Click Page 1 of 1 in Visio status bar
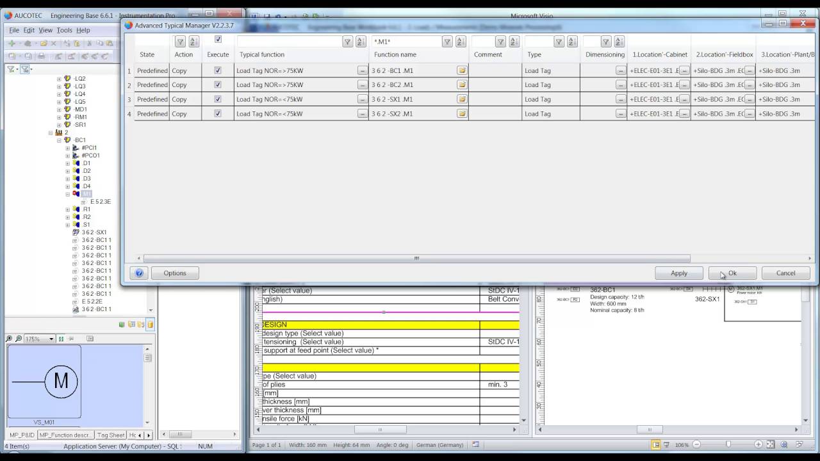 pos(266,444)
